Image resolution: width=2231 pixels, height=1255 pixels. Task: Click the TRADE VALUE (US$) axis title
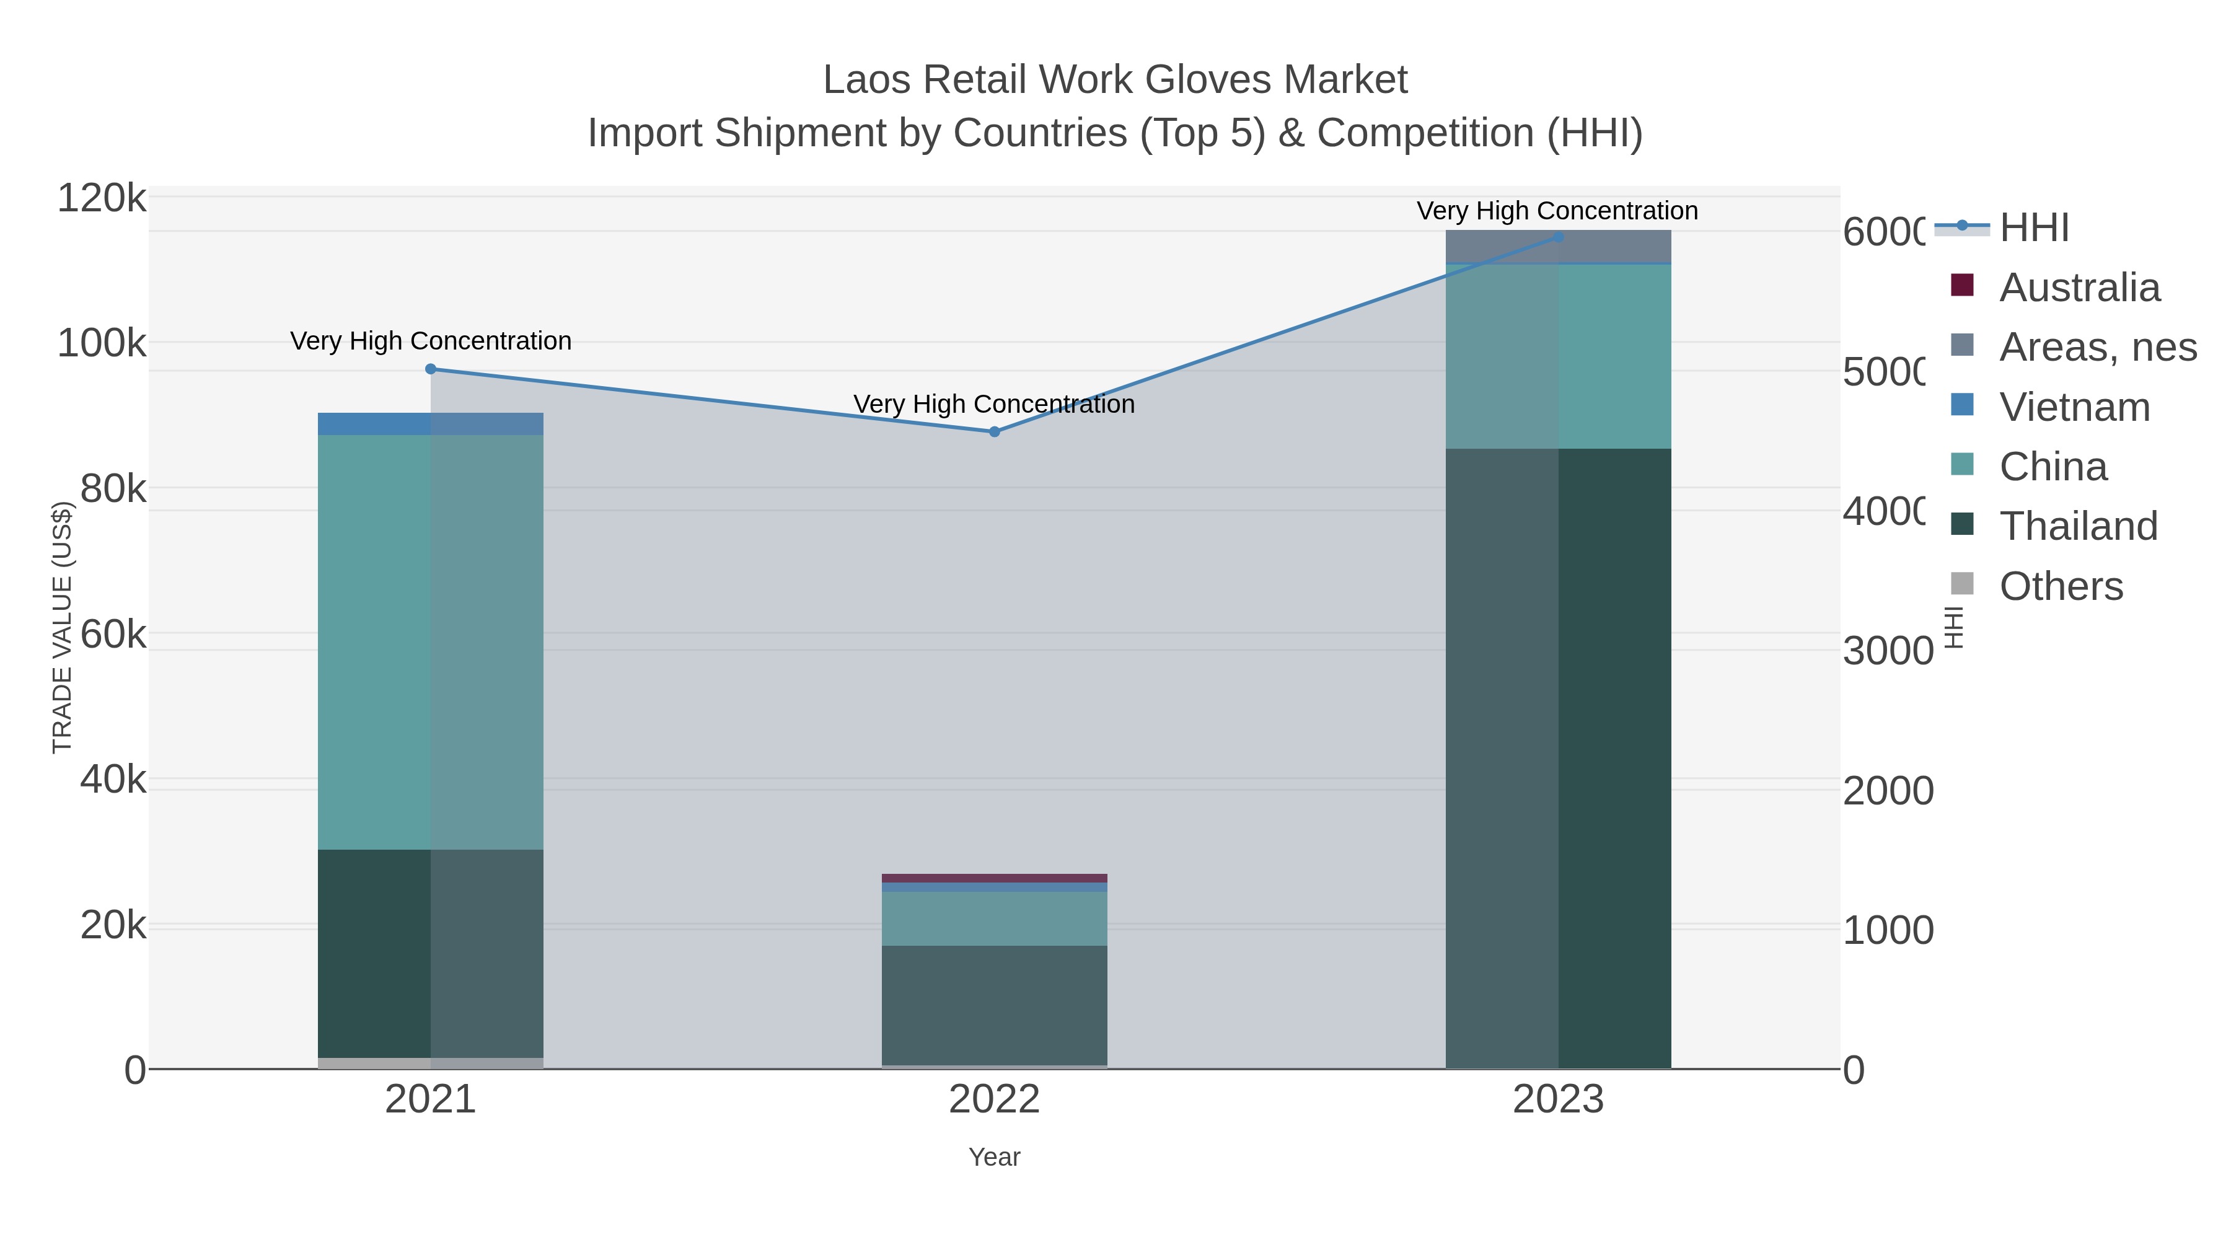pos(63,627)
